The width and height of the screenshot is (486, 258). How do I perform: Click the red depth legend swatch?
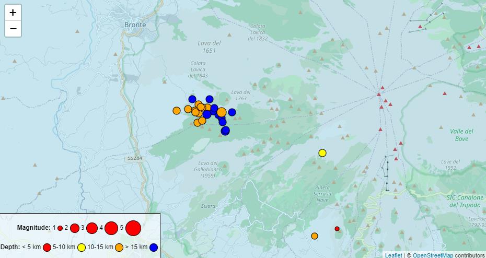click(47, 248)
